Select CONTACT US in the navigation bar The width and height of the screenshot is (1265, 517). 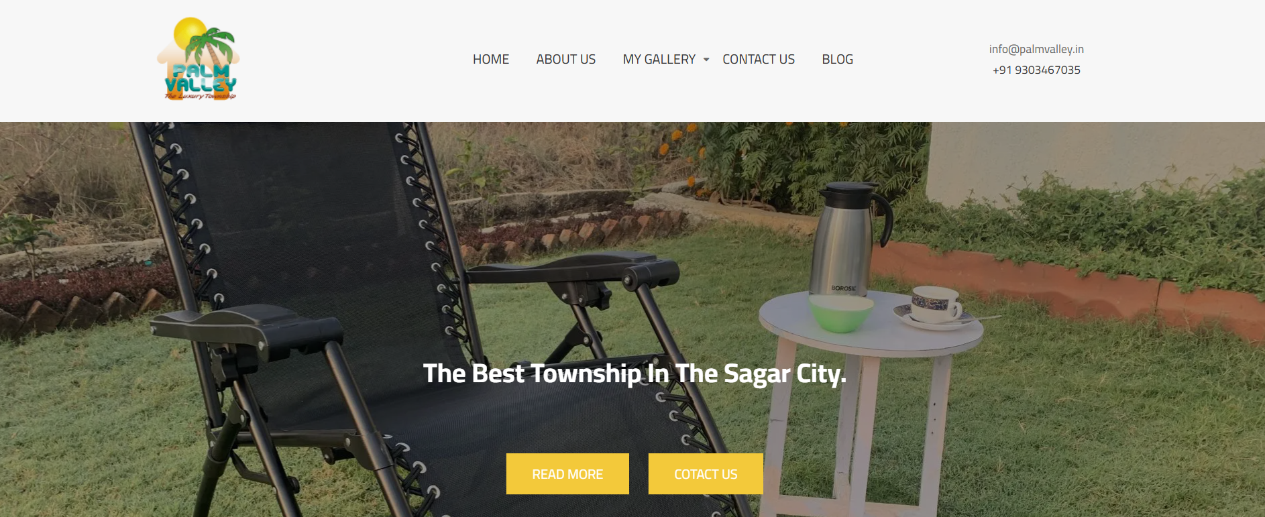pyautogui.click(x=759, y=60)
